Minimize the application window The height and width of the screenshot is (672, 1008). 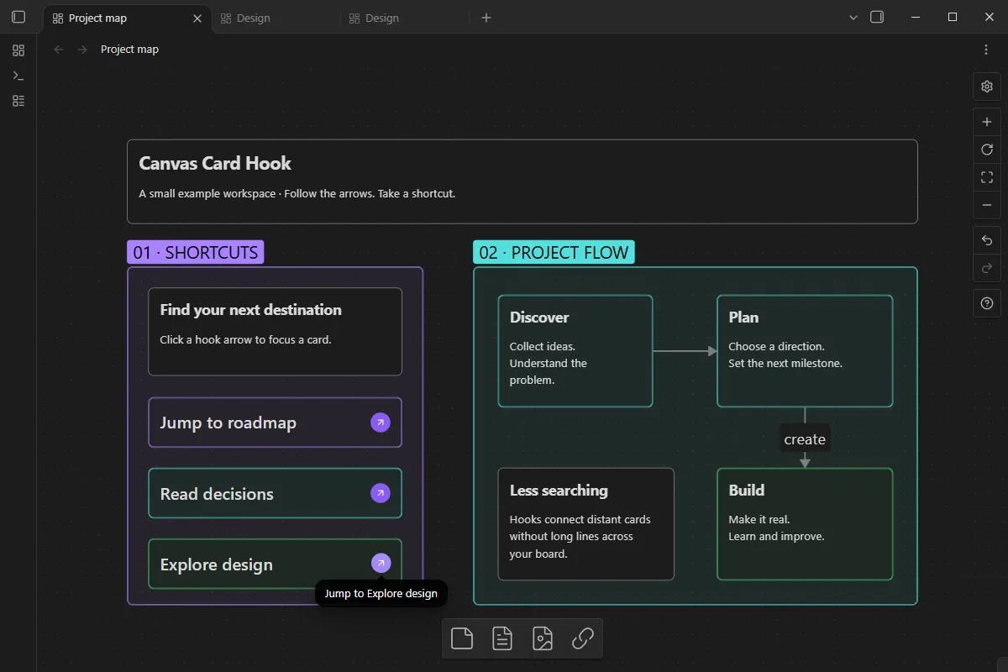915,17
